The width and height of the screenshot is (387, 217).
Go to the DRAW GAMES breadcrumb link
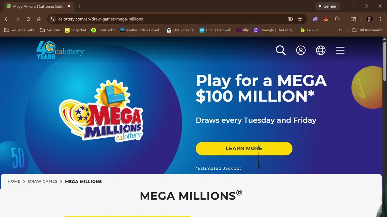pos(43,181)
